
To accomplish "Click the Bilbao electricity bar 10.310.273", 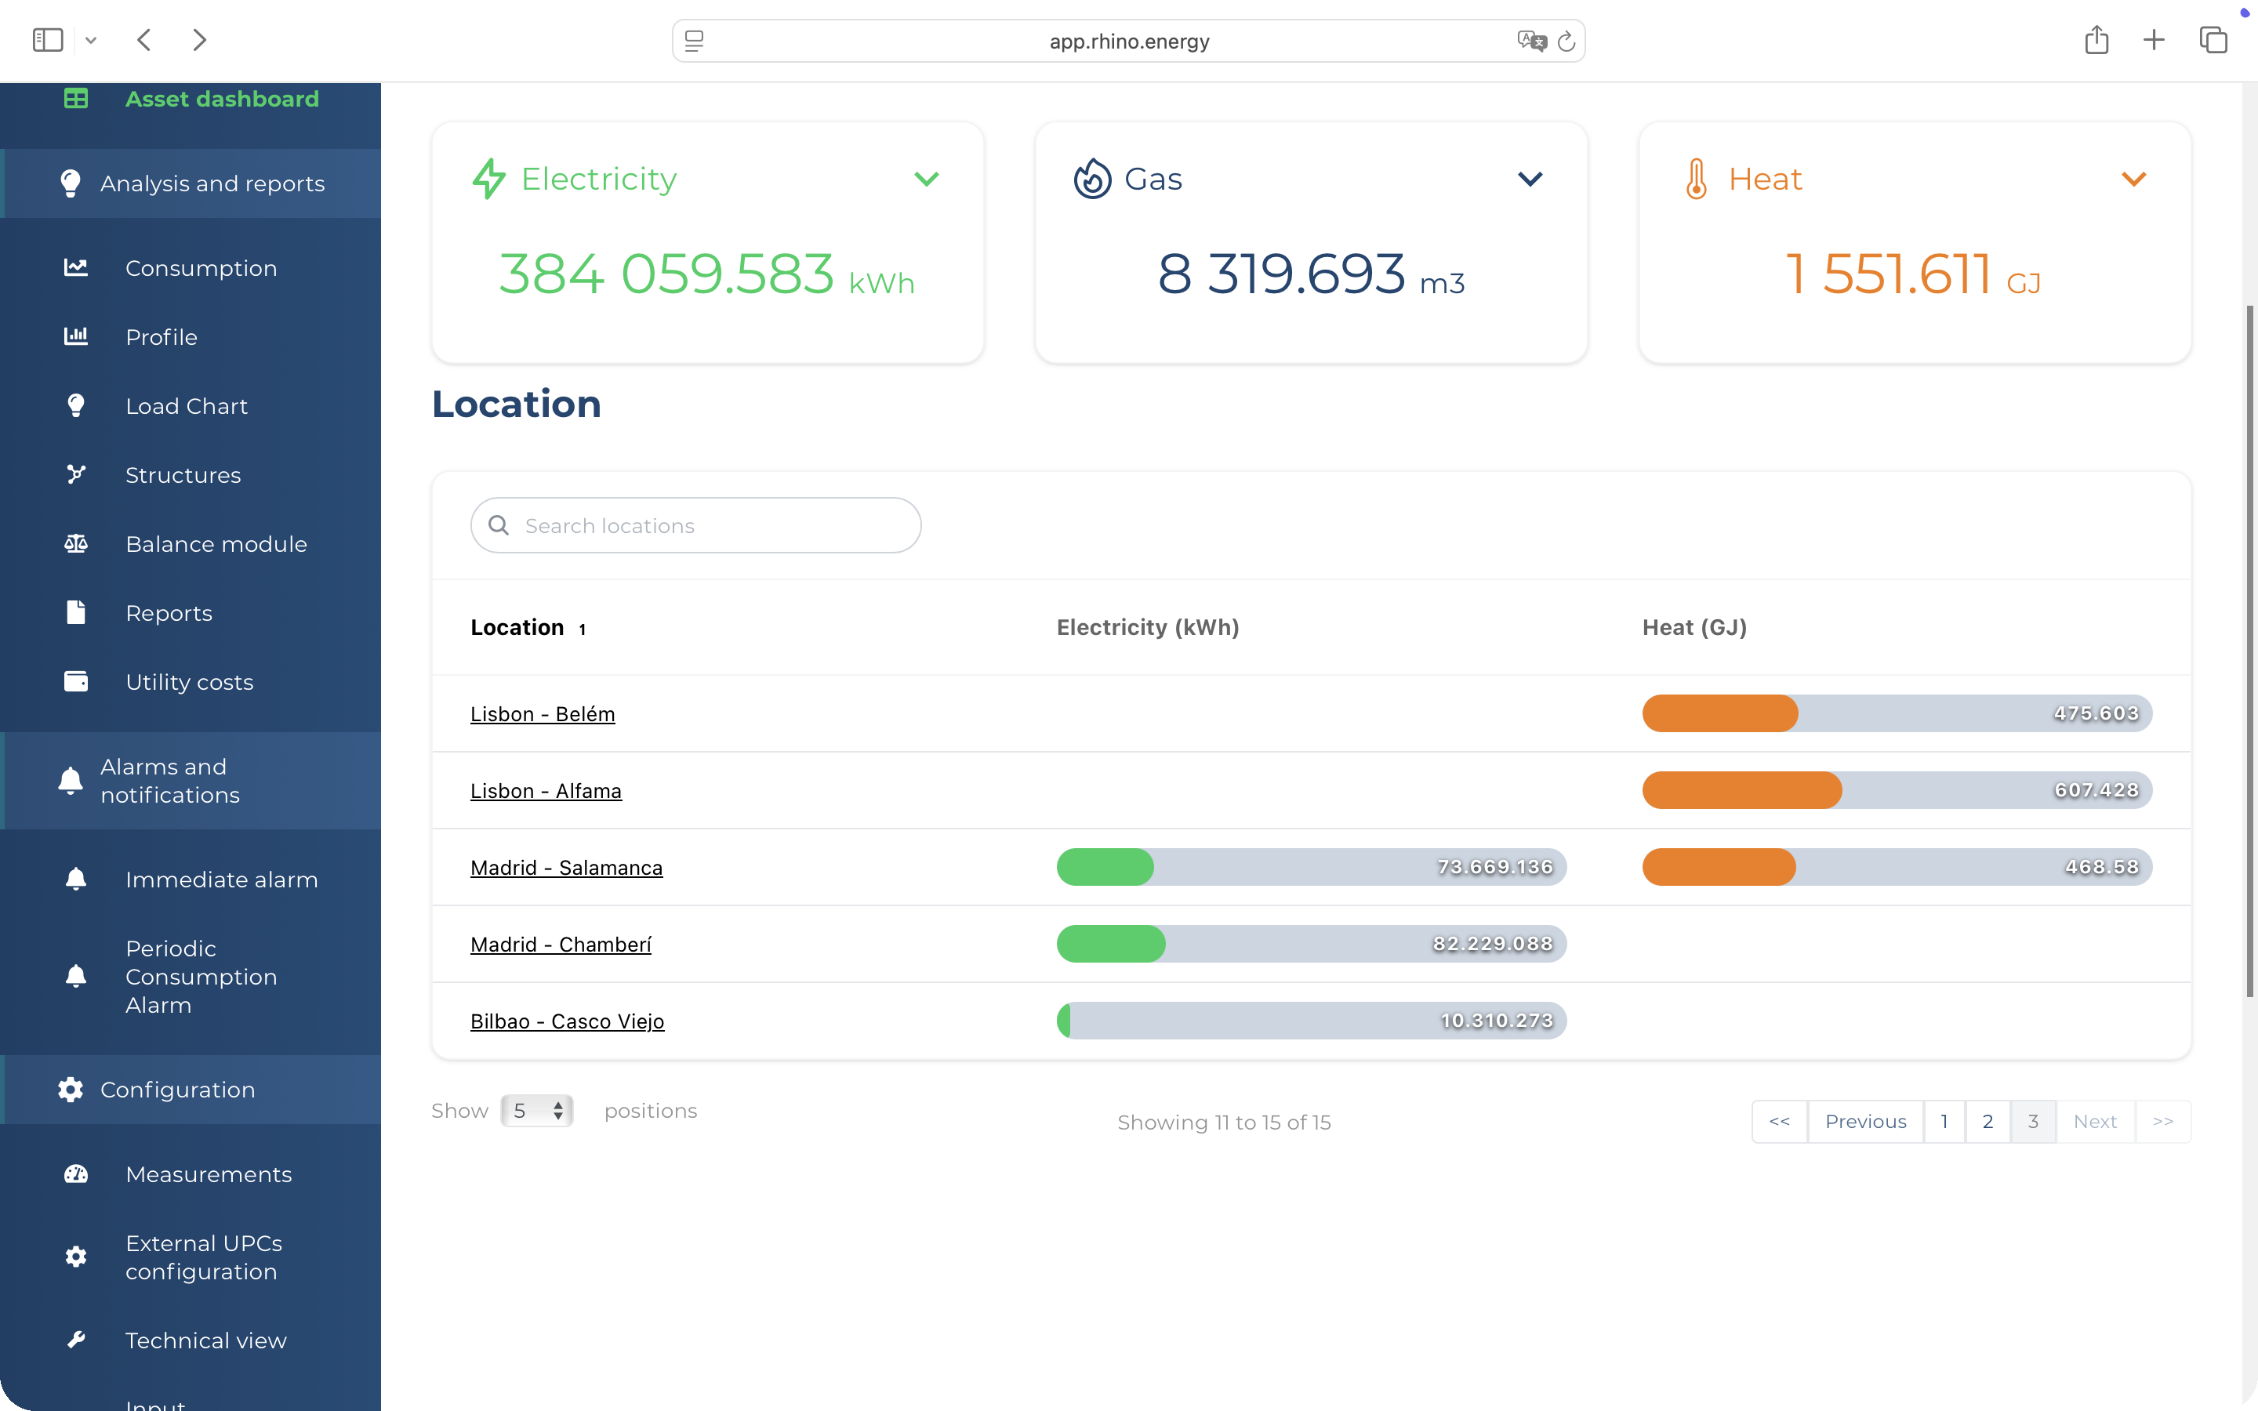I will [x=1311, y=1021].
